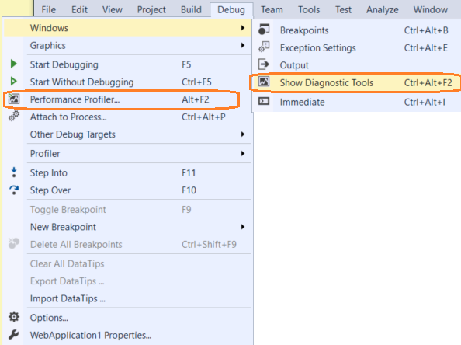Click the Exception Settings icon
This screenshot has width=461, height=345.
264,47
